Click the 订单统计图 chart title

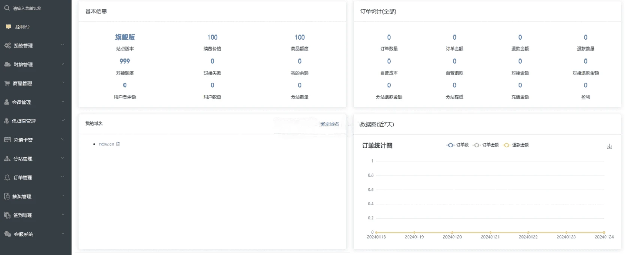pos(377,145)
